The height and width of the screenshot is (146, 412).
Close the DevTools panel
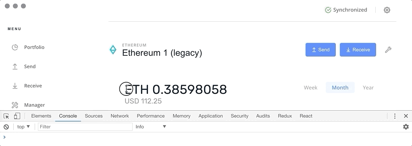pyautogui.click(x=406, y=116)
